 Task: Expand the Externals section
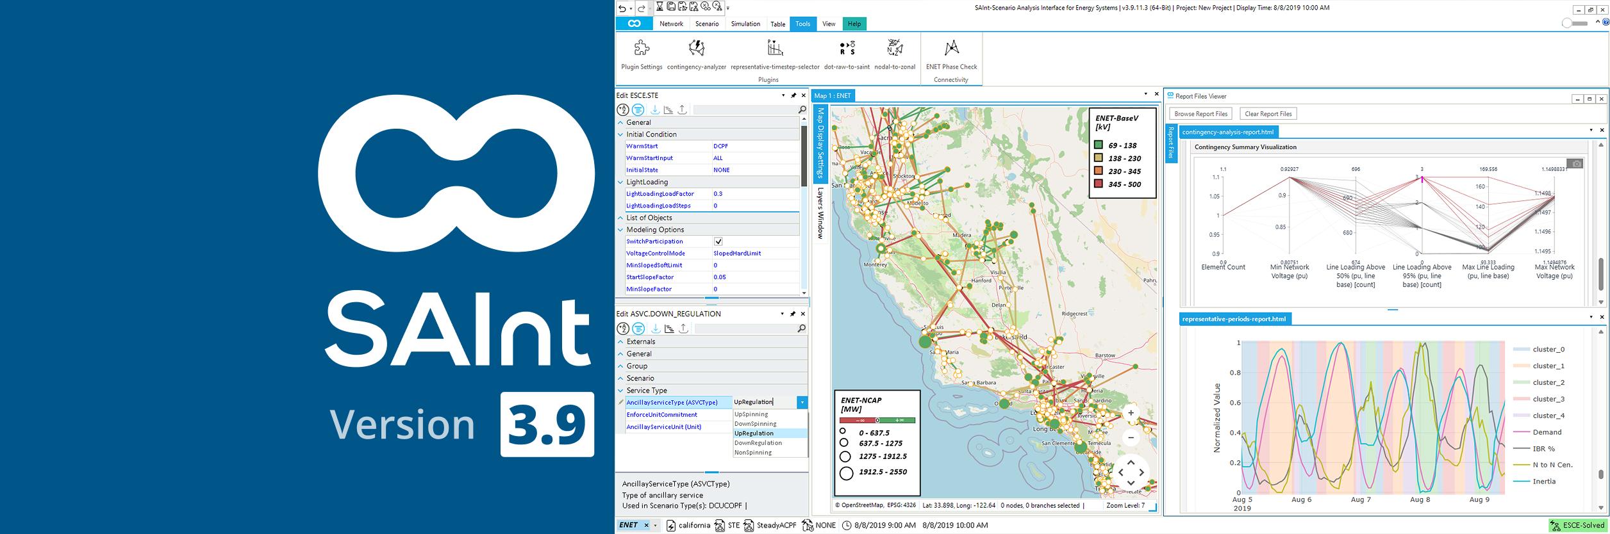[620, 342]
